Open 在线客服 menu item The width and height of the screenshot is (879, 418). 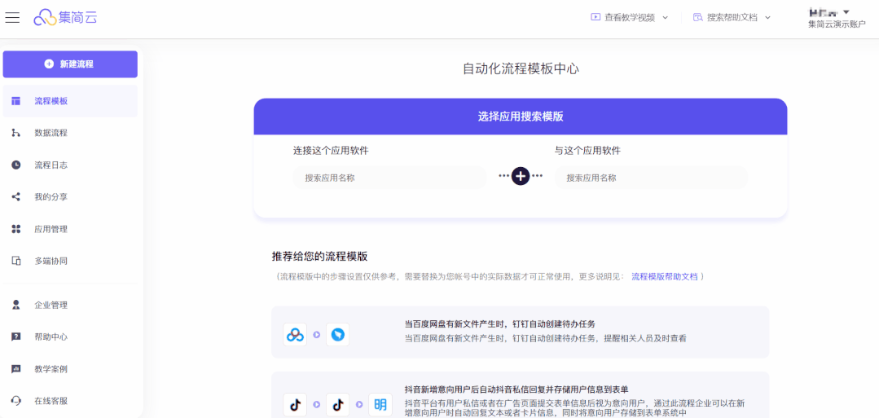70,401
